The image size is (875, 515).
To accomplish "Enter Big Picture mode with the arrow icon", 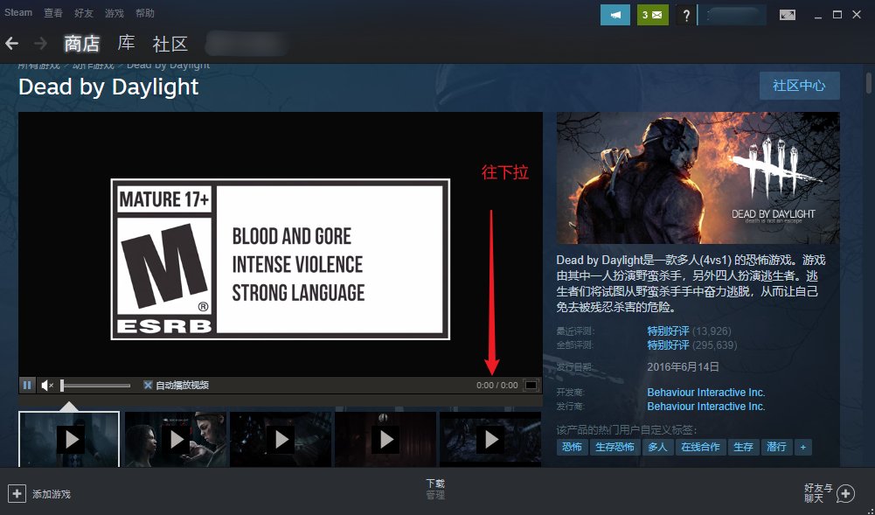I will pos(786,15).
